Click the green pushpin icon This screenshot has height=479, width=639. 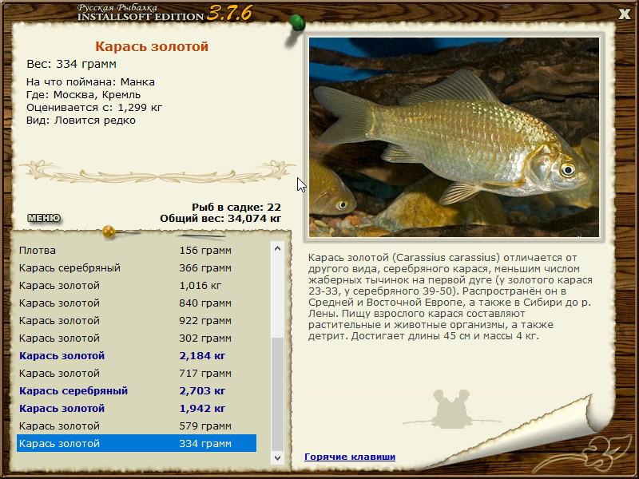click(296, 23)
